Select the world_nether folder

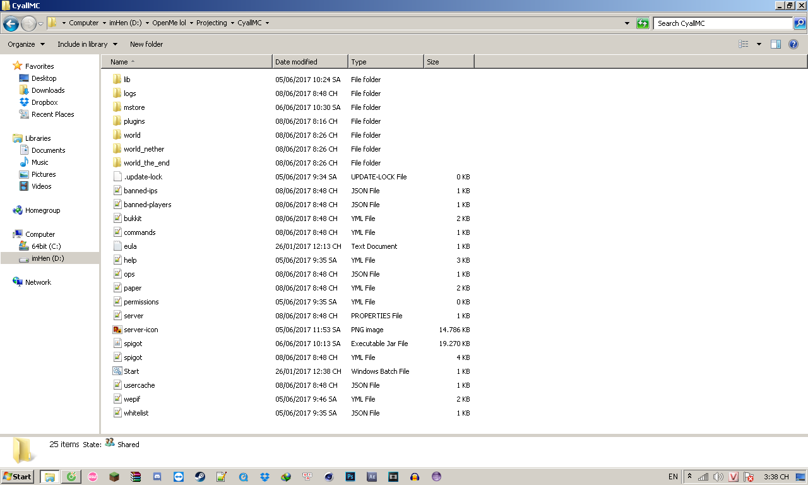[x=138, y=149]
